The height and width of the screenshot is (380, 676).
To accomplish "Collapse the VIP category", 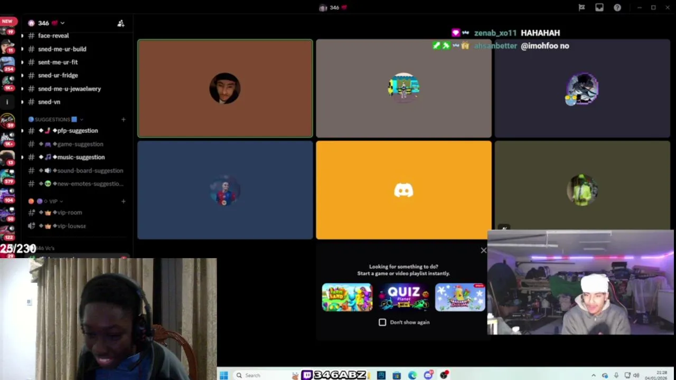I will click(46, 201).
